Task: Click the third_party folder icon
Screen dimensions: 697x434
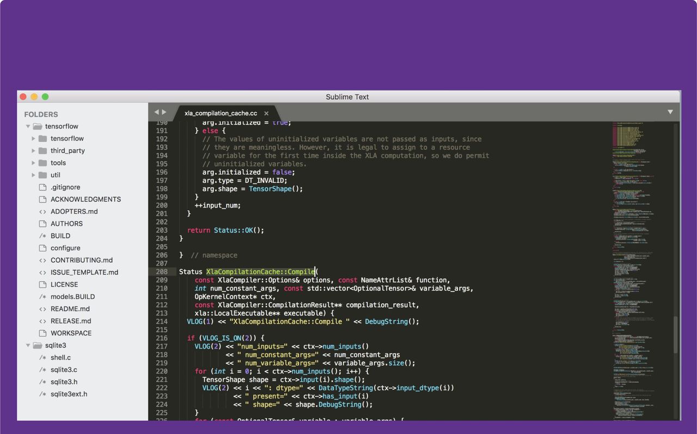Action: pos(42,151)
